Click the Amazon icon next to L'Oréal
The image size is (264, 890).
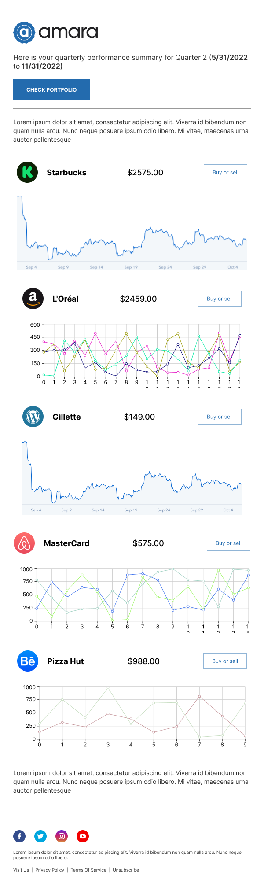coord(33,299)
